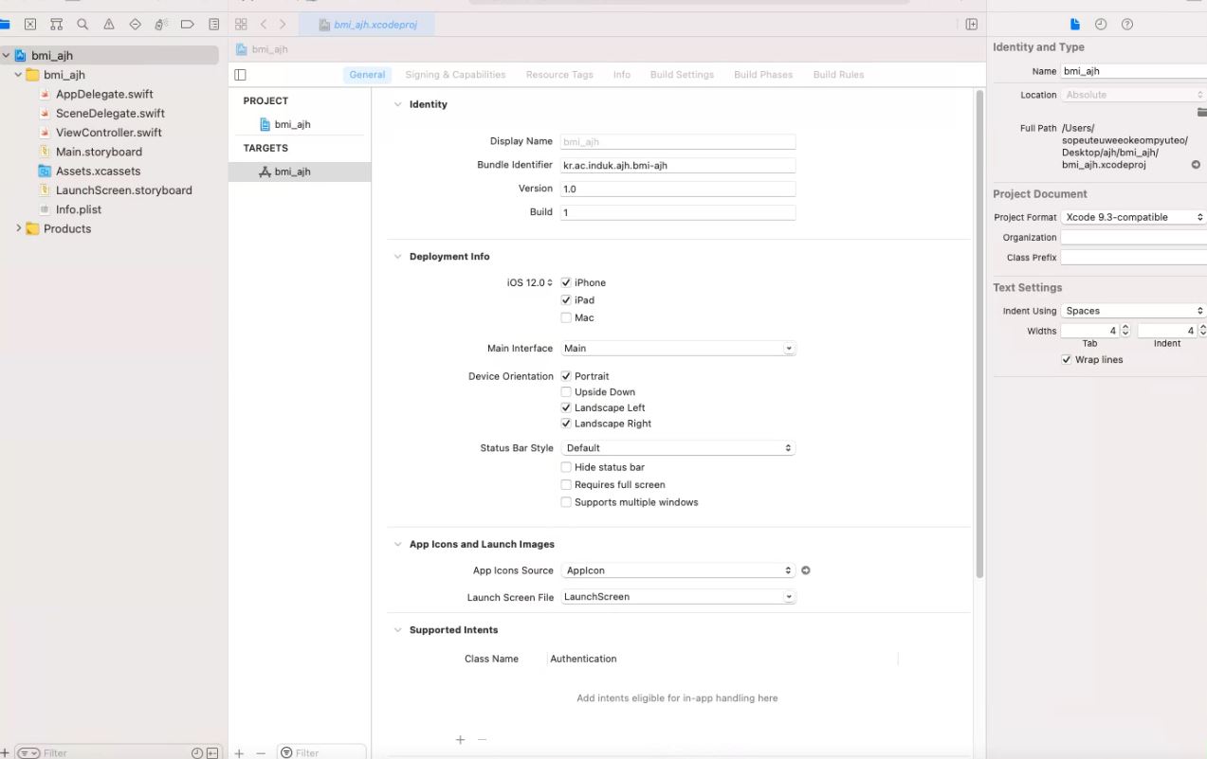Open the source control navigator
Screen dimensions: 1207x759
point(30,24)
